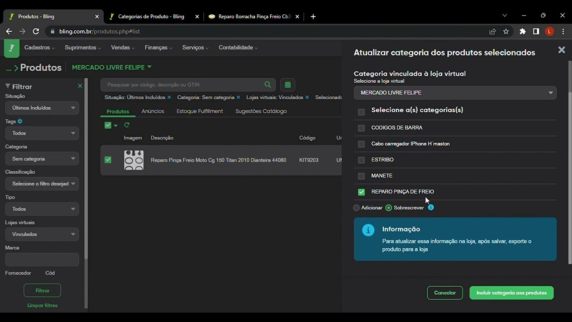The width and height of the screenshot is (572, 322).
Task: Open the Contabilidade menu
Action: pos(238,47)
